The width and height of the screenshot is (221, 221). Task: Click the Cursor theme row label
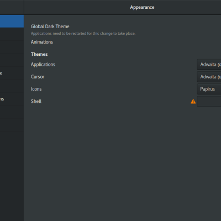(x=38, y=77)
